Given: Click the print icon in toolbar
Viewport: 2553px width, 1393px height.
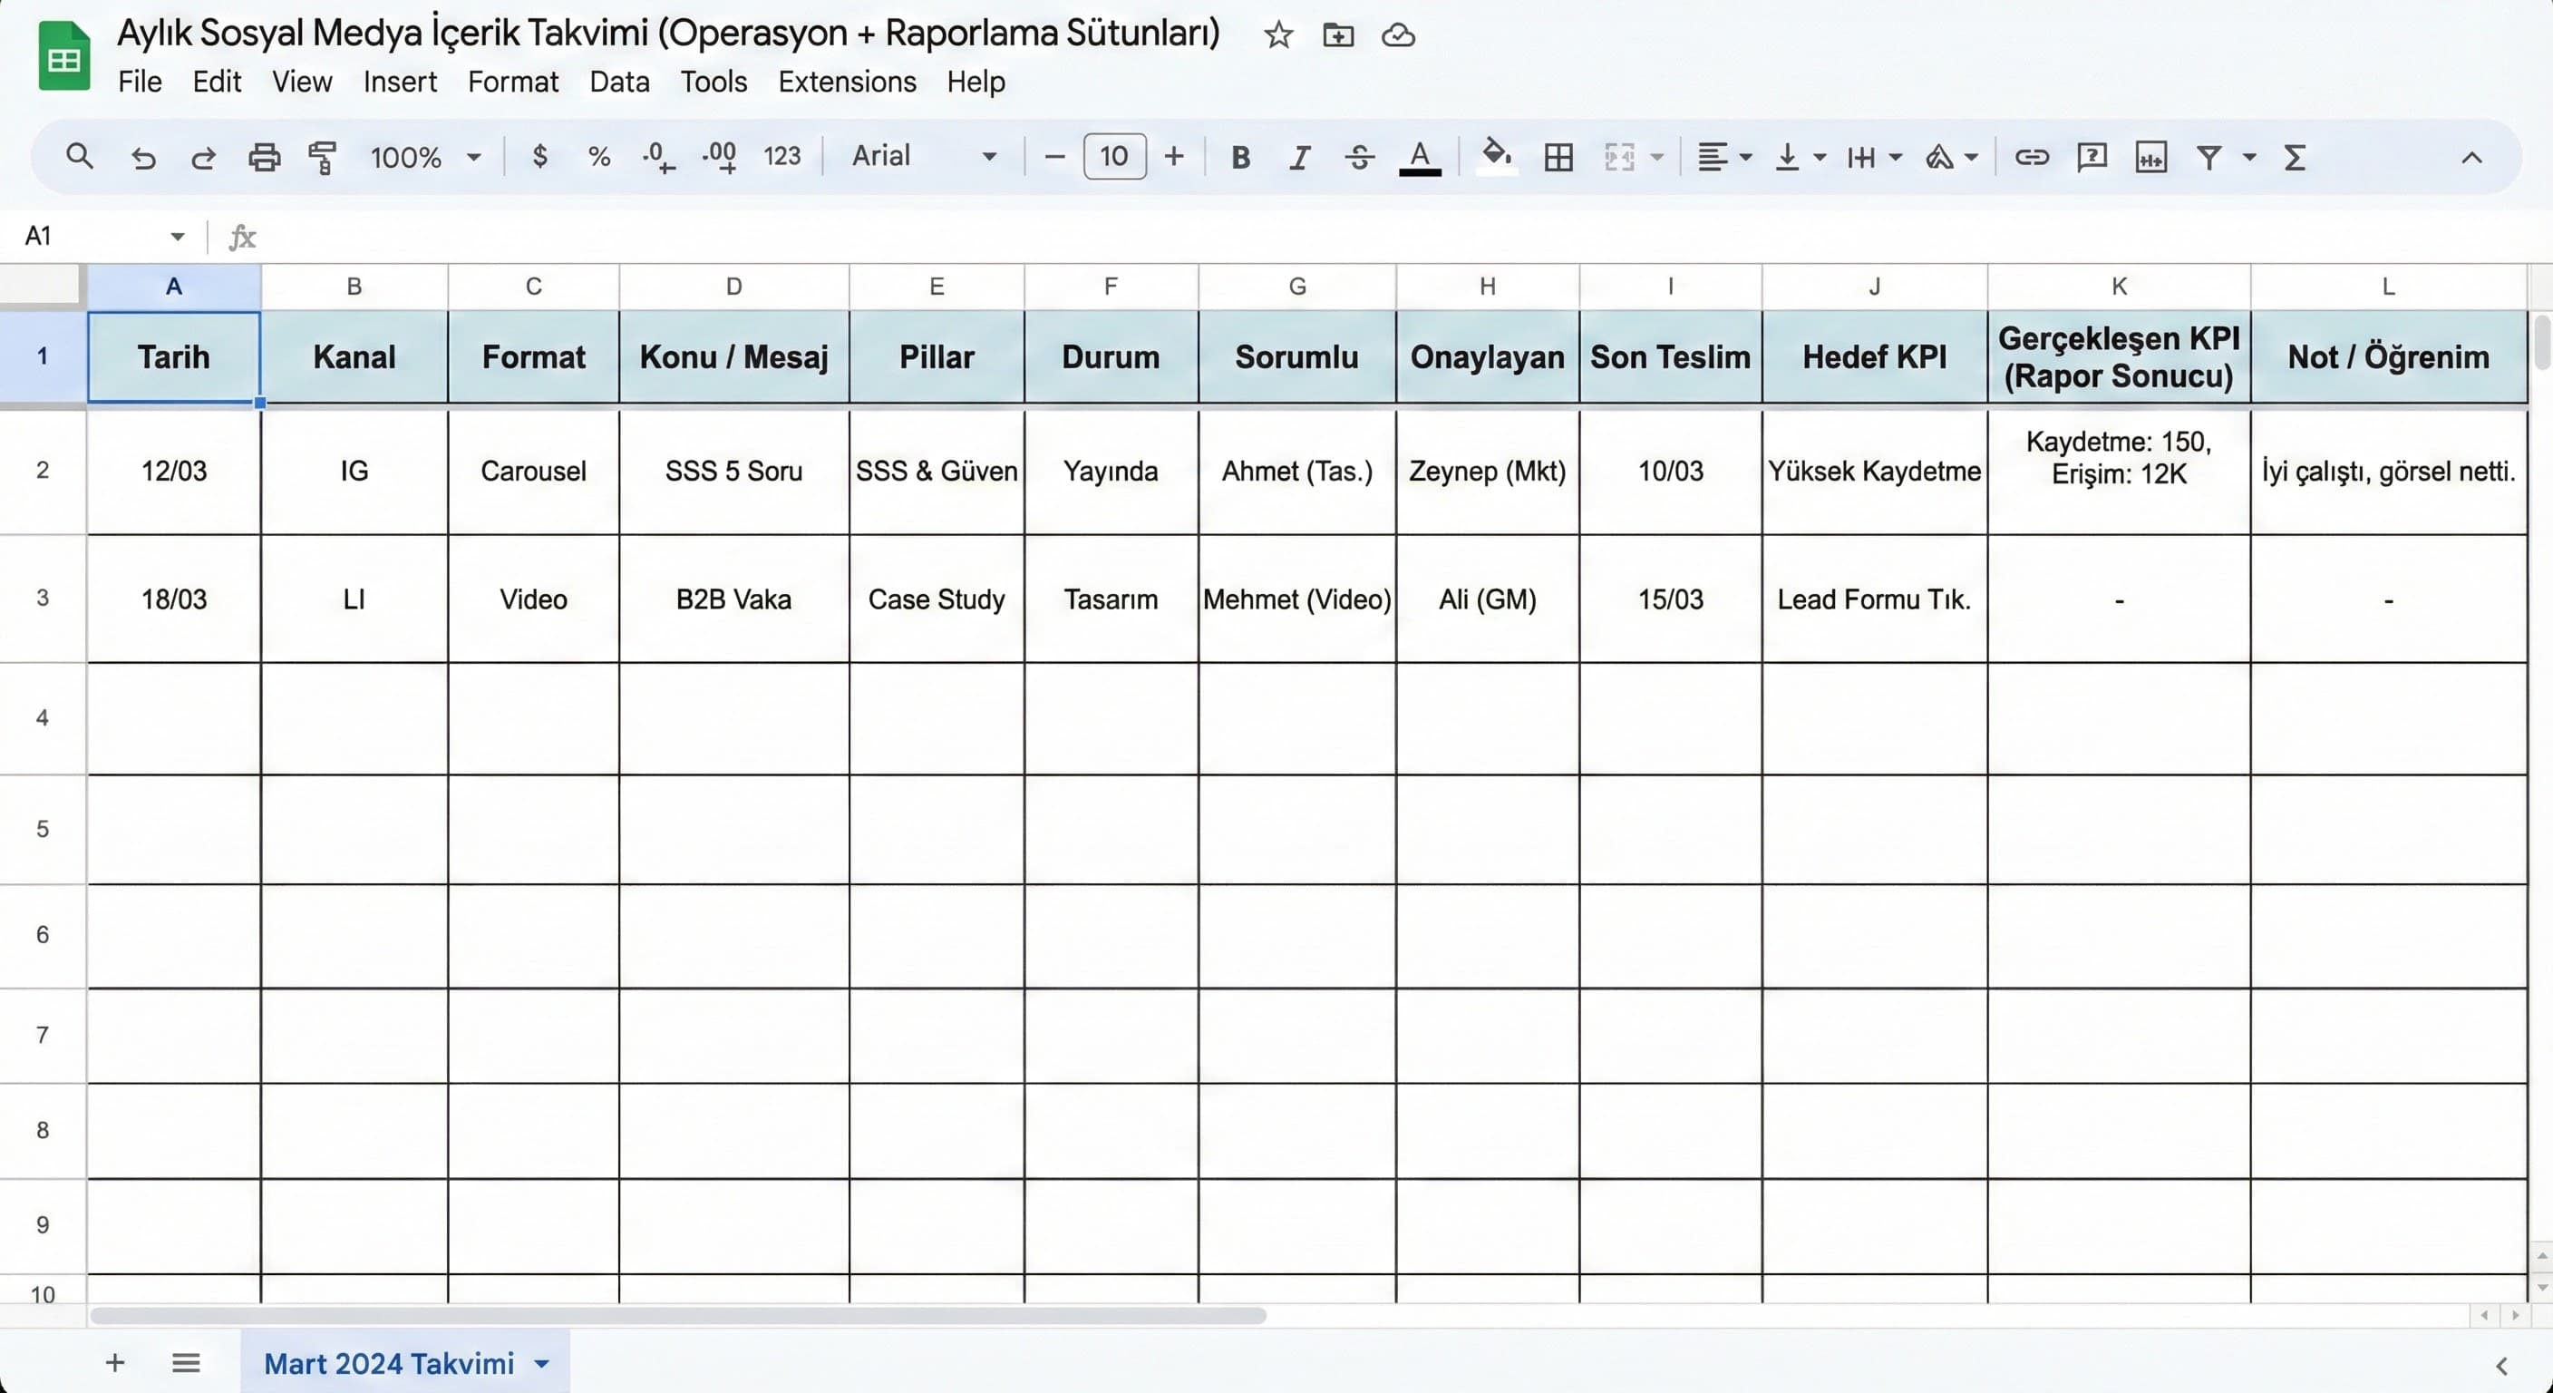Looking at the screenshot, I should point(264,157).
